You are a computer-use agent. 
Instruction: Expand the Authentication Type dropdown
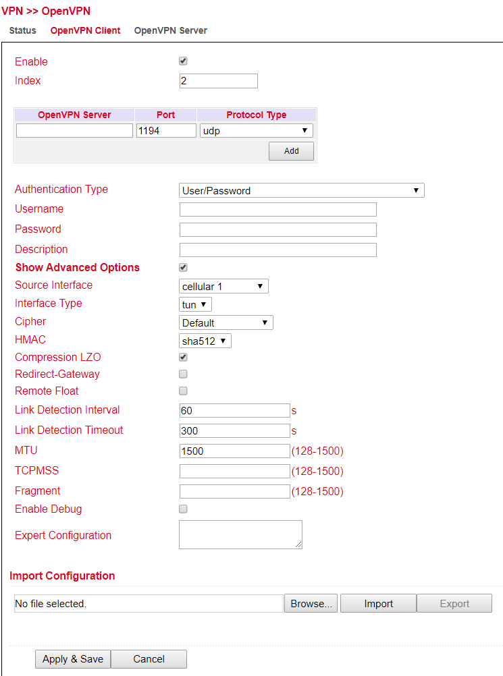pos(301,190)
